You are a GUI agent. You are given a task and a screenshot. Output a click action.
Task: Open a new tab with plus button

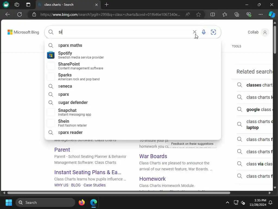tap(106, 5)
